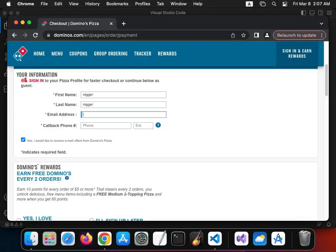Image resolution: width=336 pixels, height=252 pixels.
Task: Open the Chrome three-dot menu
Action: (322, 35)
